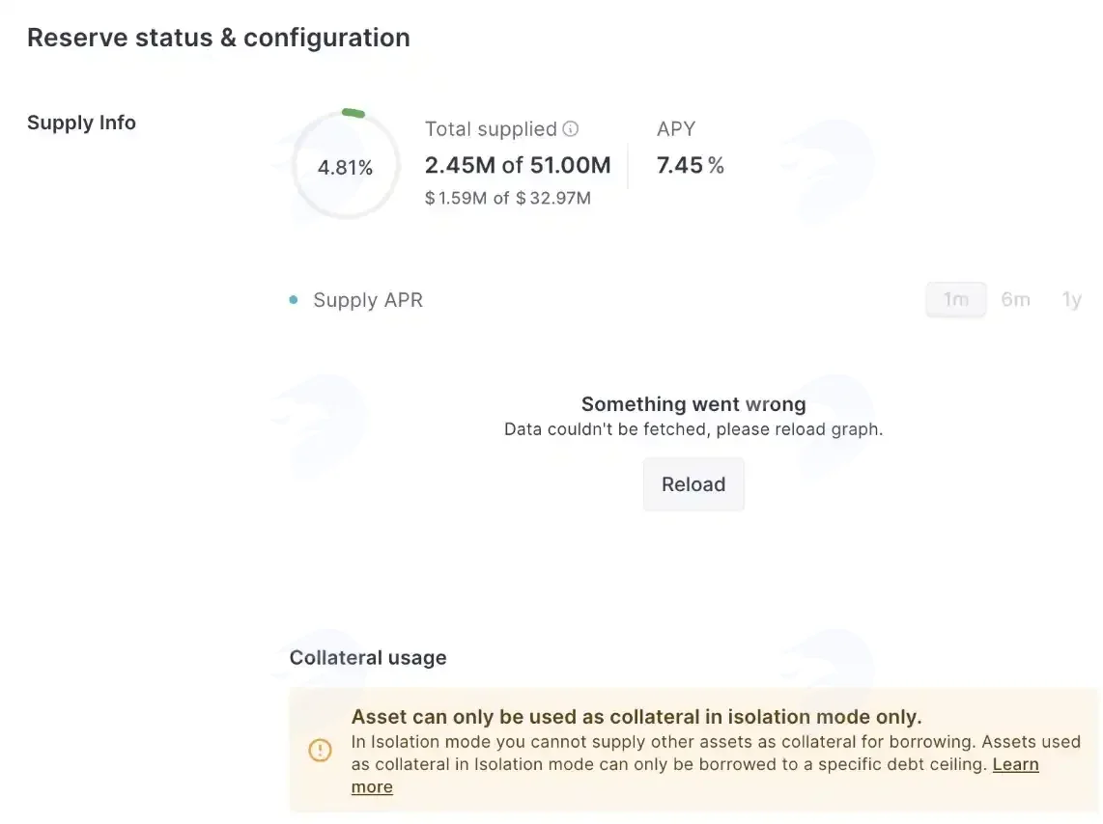Image resolution: width=1103 pixels, height=824 pixels.
Task: Select the 1m graph timeframe
Action: (x=955, y=300)
